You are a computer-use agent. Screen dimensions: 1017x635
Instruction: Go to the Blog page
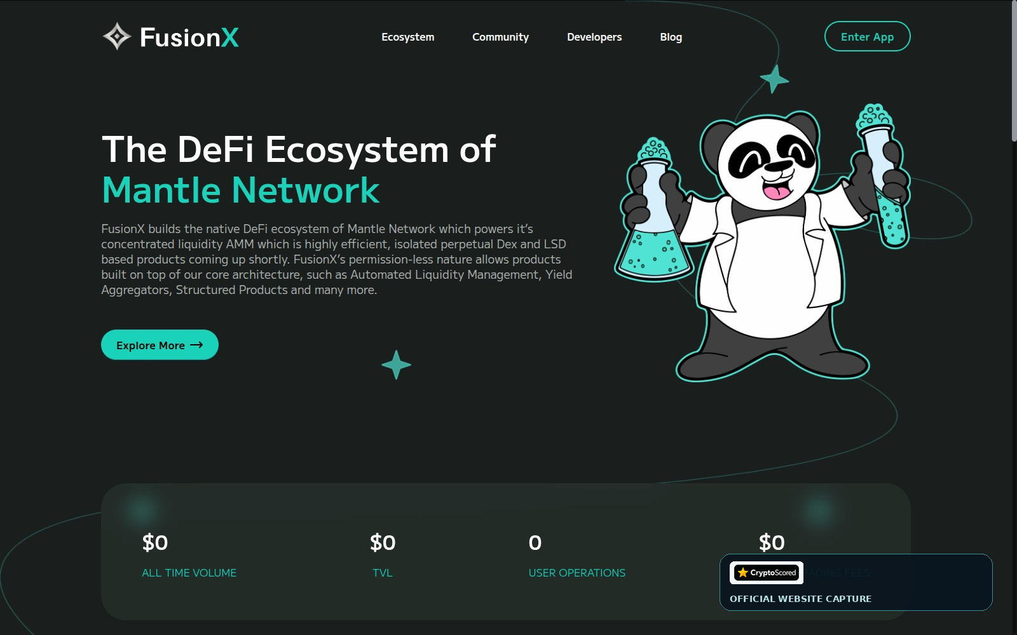[x=671, y=37]
